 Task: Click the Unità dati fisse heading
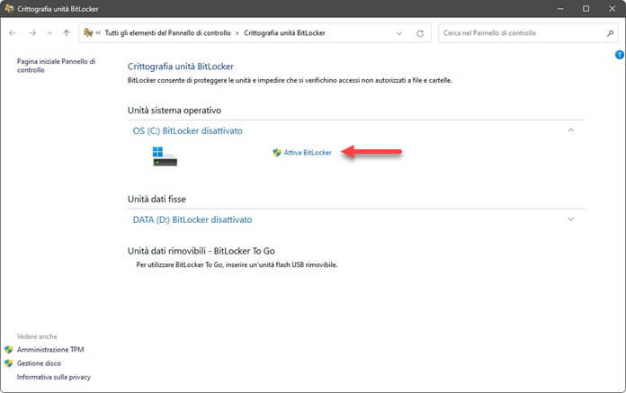click(156, 199)
